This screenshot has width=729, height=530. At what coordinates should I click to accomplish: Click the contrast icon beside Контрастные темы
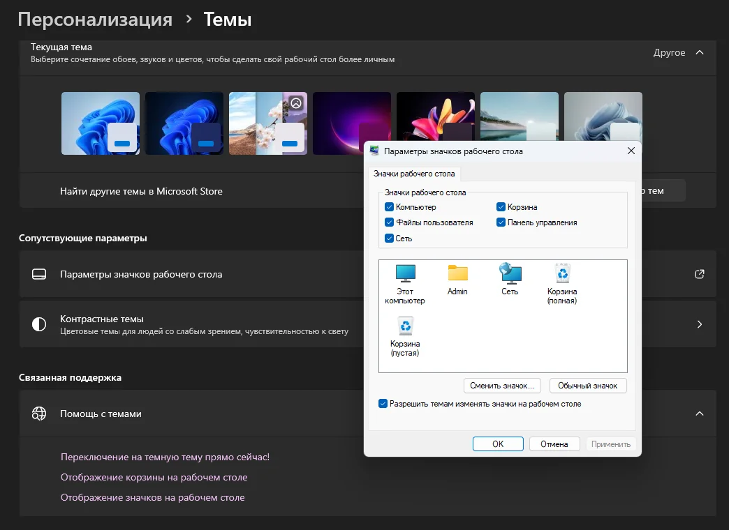(39, 324)
